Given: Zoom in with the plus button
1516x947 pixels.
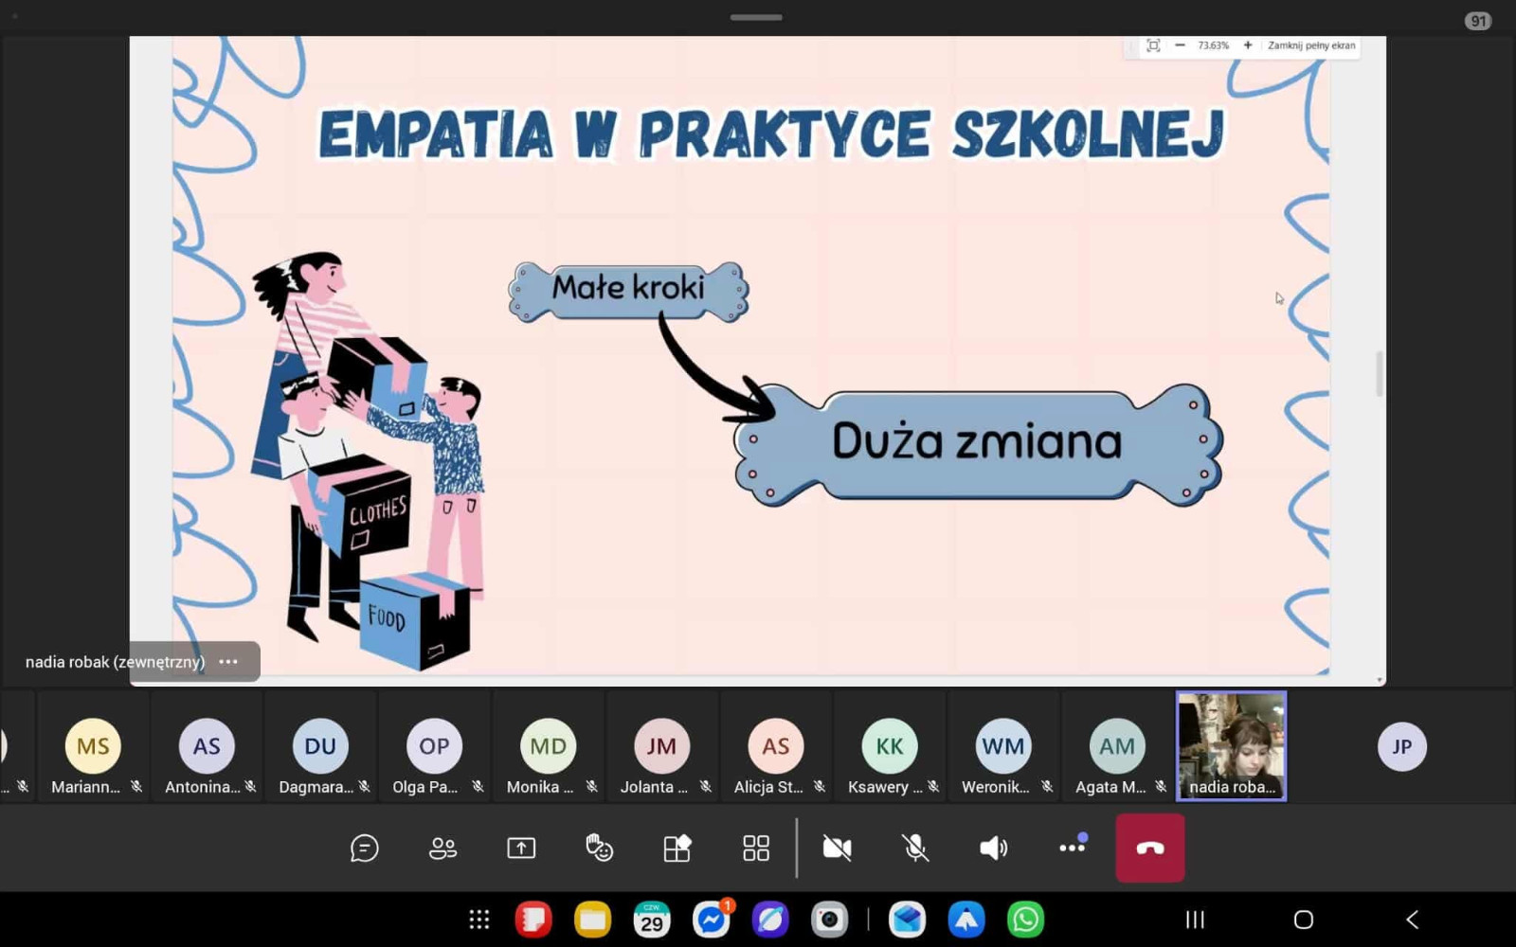Looking at the screenshot, I should coord(1248,45).
